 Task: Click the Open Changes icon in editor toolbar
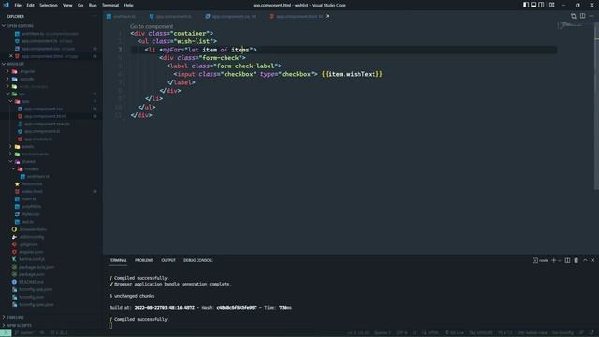tap(574, 16)
